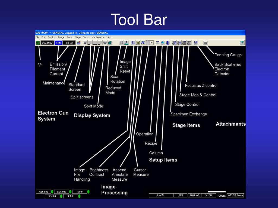Screen dimensions: 278x208
Task: Open the Stage menu
Action: [x=78, y=37]
